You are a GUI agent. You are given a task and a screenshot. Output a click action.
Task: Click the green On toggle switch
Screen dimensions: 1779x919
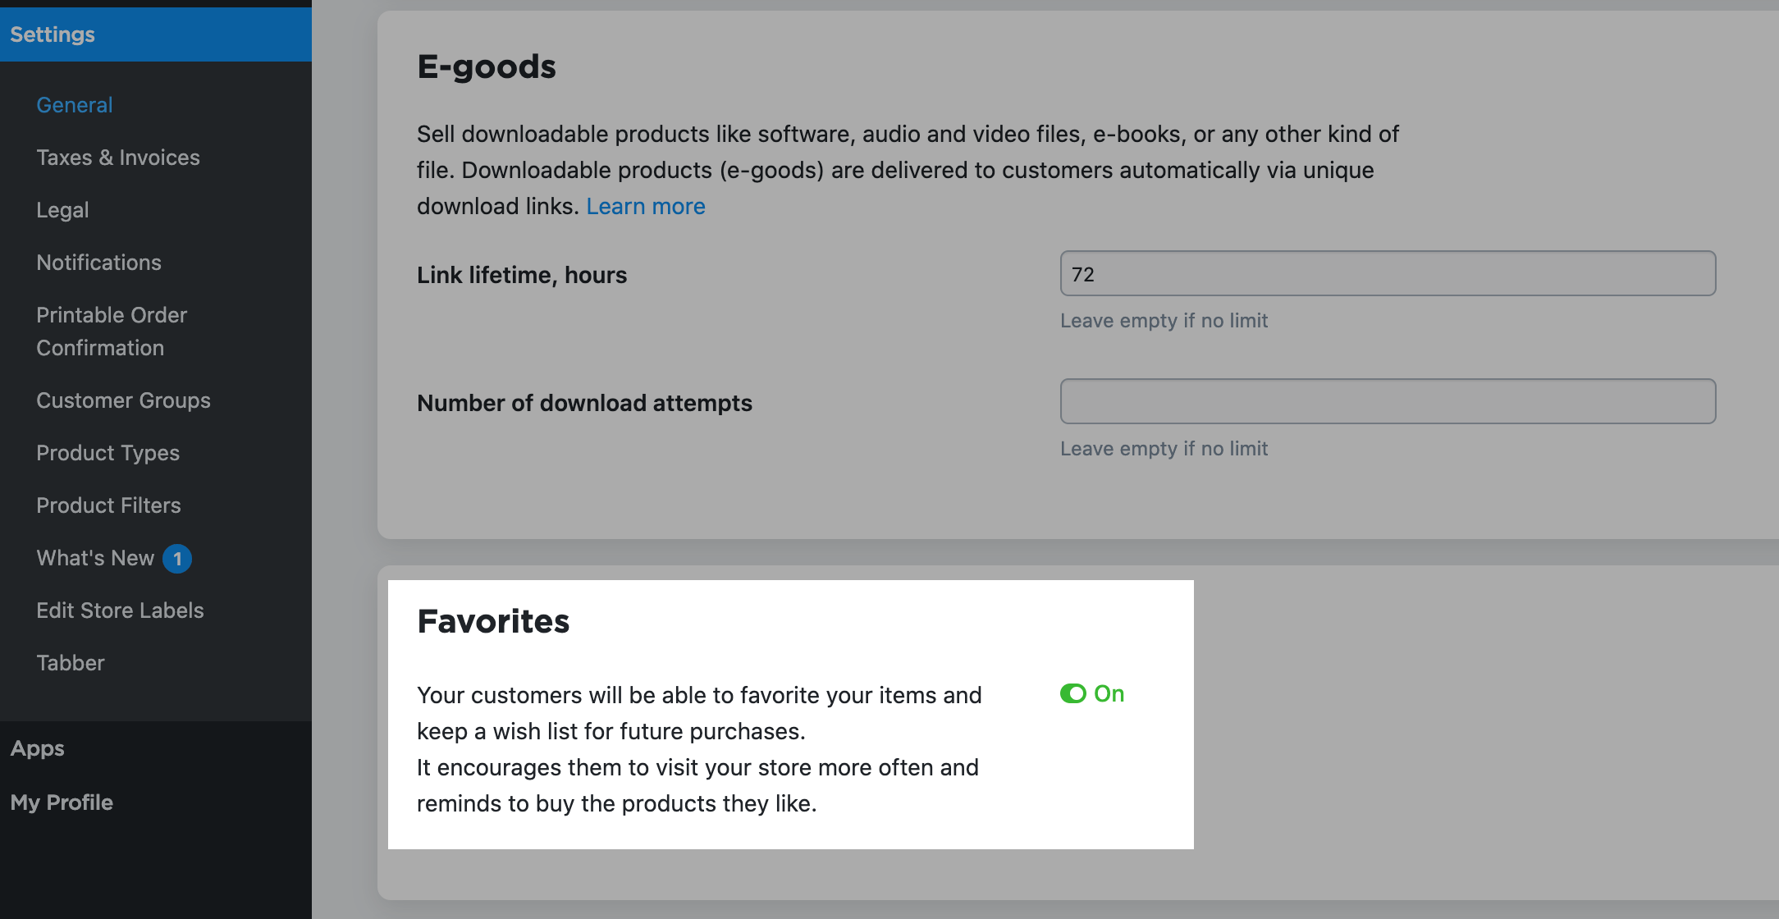tap(1074, 693)
